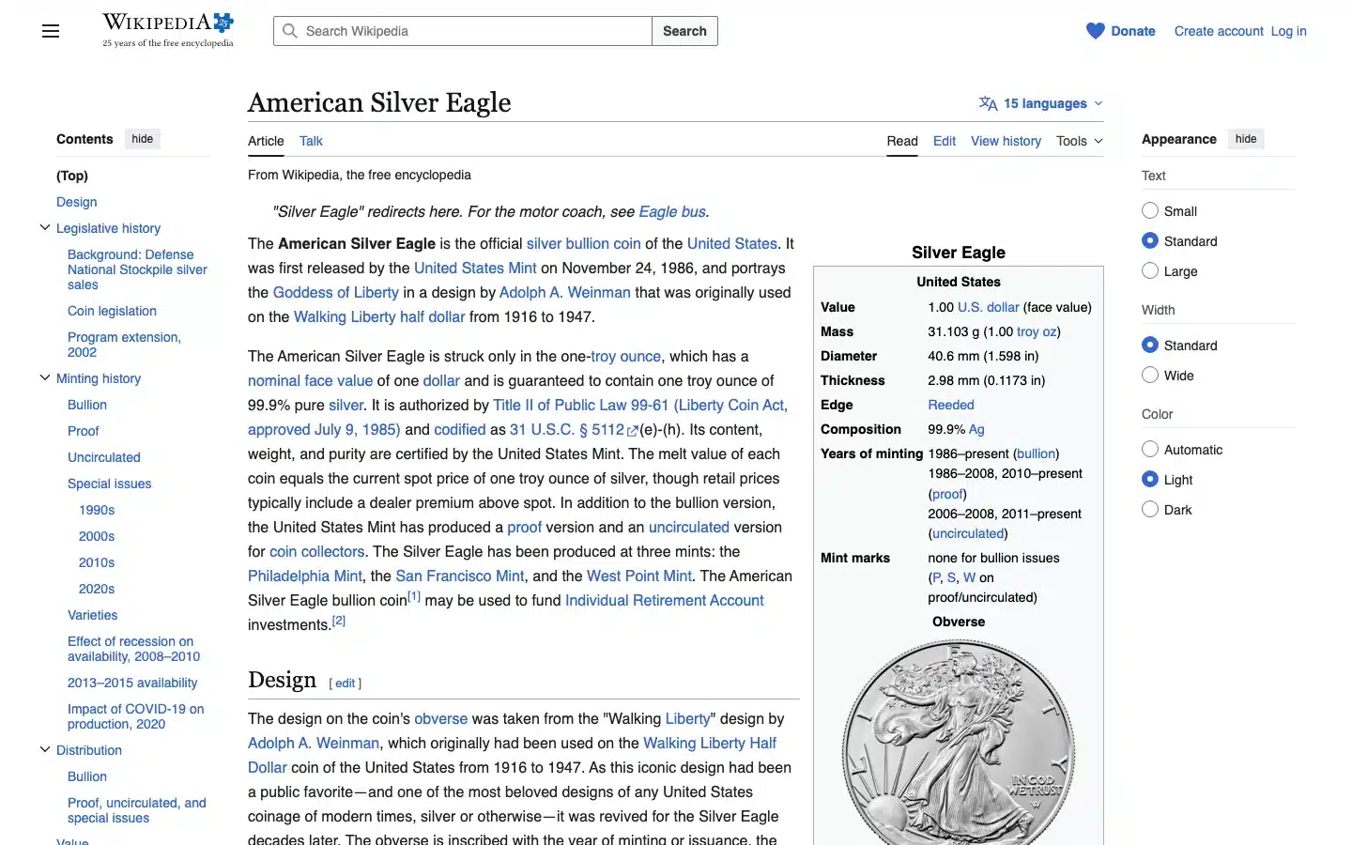The image size is (1352, 845).
Task: Open the Ag composition link
Action: 976,429
